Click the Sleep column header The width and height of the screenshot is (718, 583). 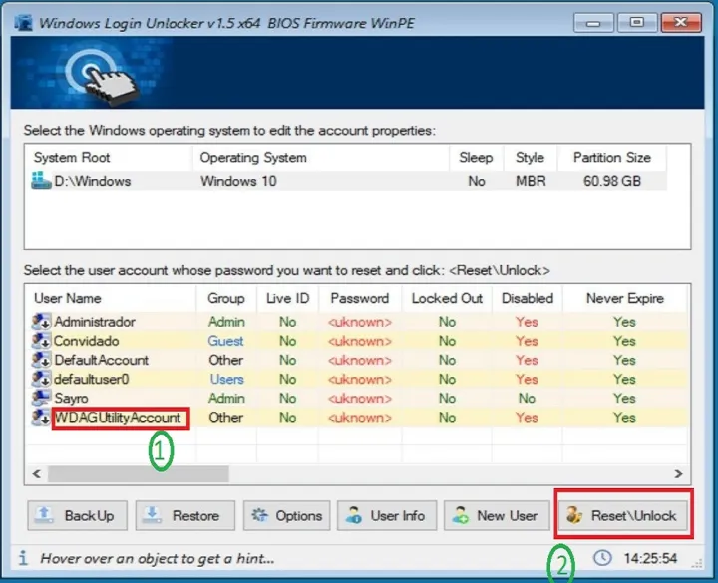[x=476, y=158]
